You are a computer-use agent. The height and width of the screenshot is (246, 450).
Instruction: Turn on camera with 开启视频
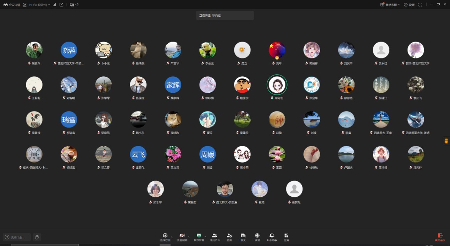click(182, 237)
